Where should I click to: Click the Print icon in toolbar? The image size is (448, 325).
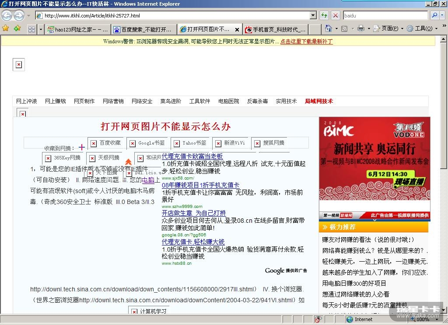click(361, 28)
